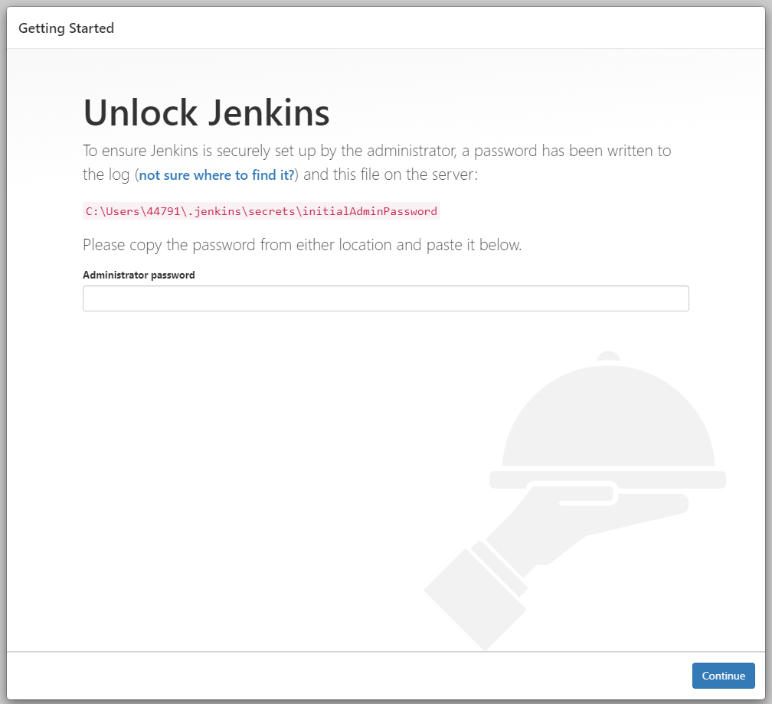Click the Getting Started header title
This screenshot has width=772, height=704.
click(x=66, y=28)
